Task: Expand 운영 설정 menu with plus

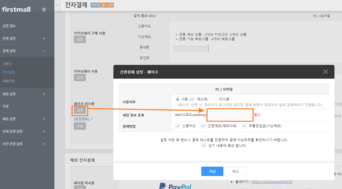Action: click(x=44, y=38)
